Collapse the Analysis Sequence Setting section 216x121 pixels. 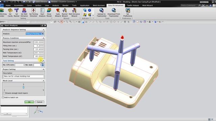click(x=44, y=30)
